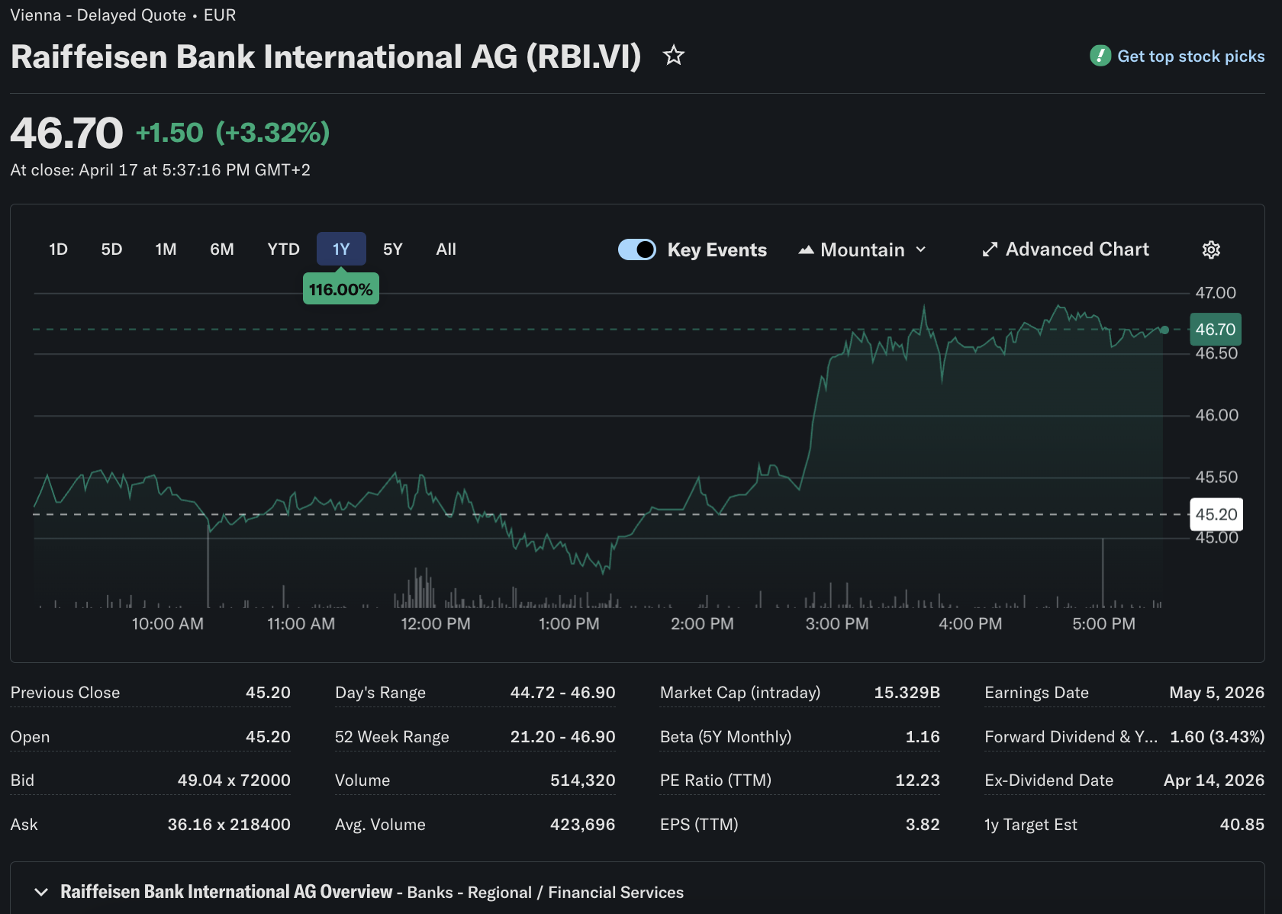
Task: Select the 5D time range tab
Action: (x=111, y=249)
